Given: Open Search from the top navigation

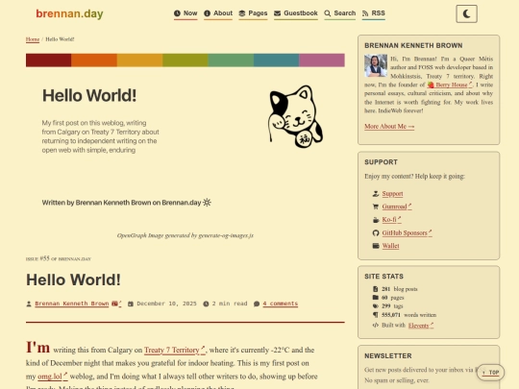Looking at the screenshot, I should pos(339,13).
